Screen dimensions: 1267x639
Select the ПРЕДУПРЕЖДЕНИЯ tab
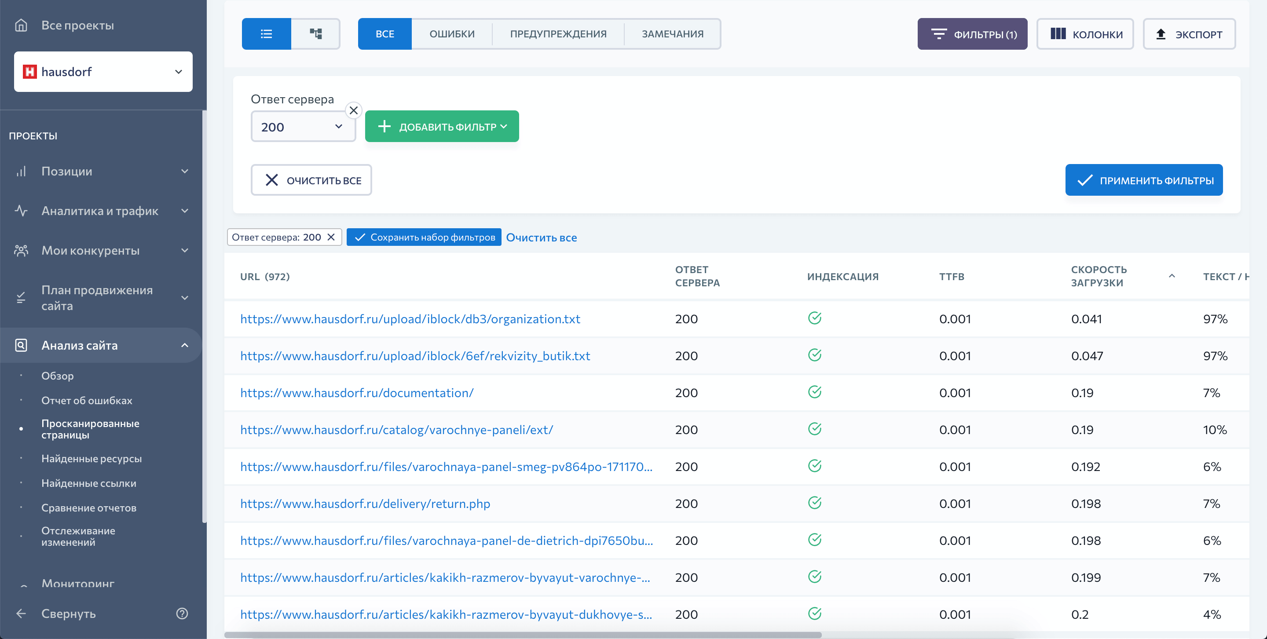tap(558, 34)
